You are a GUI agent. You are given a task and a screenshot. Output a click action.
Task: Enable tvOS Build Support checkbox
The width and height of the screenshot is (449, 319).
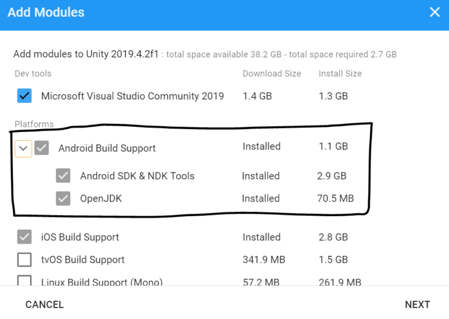[25, 259]
